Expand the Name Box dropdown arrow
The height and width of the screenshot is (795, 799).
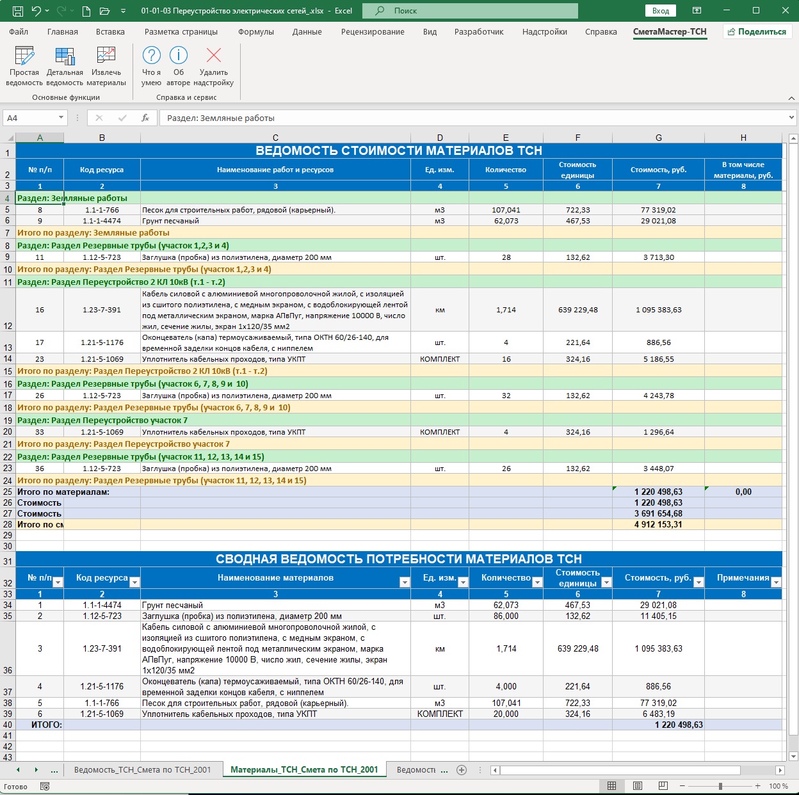61,118
